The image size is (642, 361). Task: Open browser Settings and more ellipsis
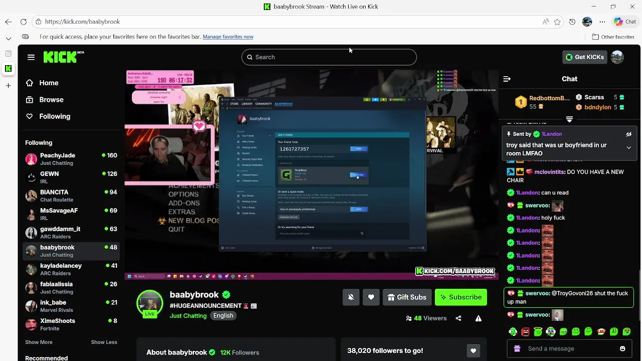point(602,22)
